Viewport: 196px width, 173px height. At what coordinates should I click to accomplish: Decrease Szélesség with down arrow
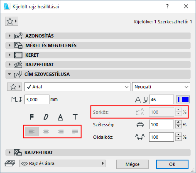(179, 127)
